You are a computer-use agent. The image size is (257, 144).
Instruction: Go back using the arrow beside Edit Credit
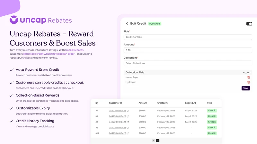[x=127, y=23]
